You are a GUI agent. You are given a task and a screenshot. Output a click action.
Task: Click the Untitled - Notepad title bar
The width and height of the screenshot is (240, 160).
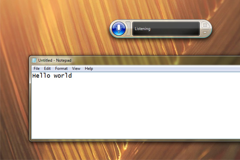[135, 60]
